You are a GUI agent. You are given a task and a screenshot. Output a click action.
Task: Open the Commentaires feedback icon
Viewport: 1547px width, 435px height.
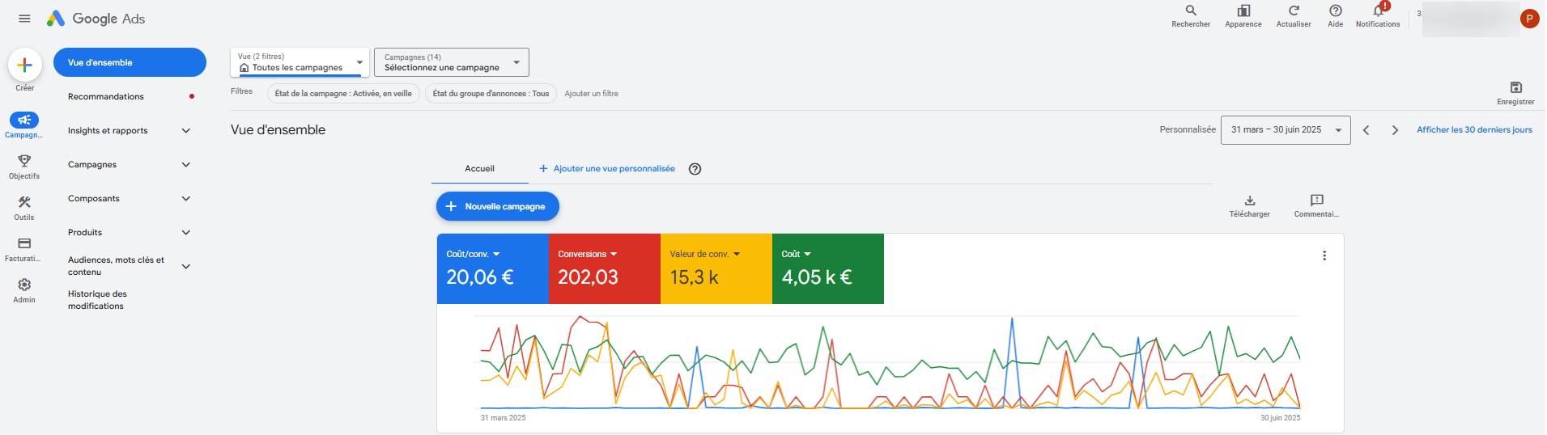[1317, 201]
